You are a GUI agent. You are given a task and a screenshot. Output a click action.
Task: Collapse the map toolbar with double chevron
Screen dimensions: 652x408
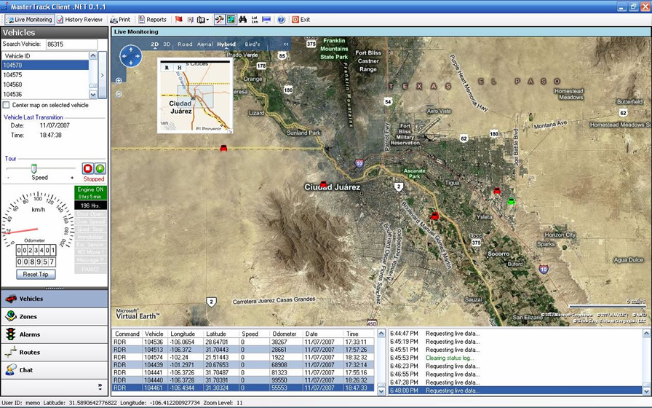point(286,44)
